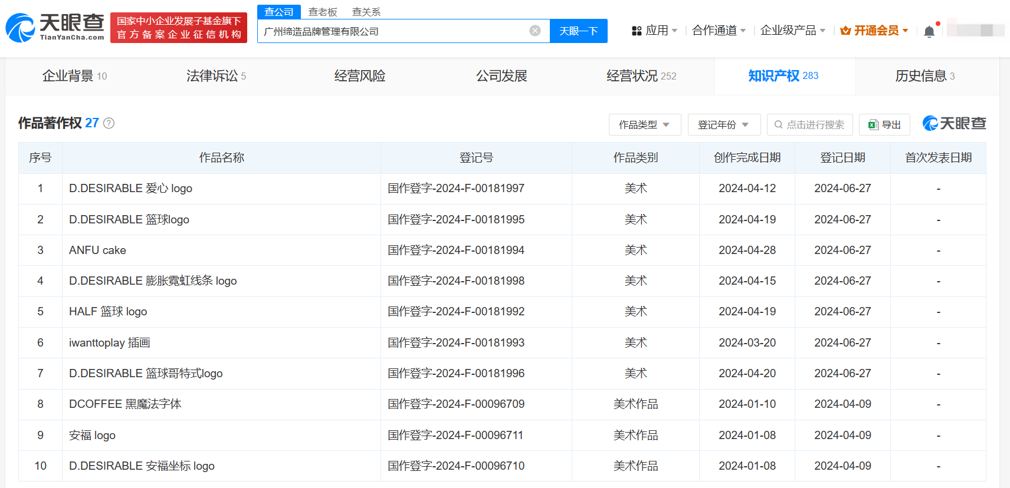Switch to the 查关系 search tab

coord(366,12)
